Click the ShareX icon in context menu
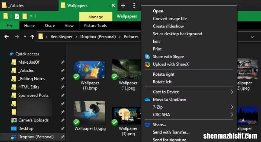This screenshot has width=261, height=142. coord(147,64)
